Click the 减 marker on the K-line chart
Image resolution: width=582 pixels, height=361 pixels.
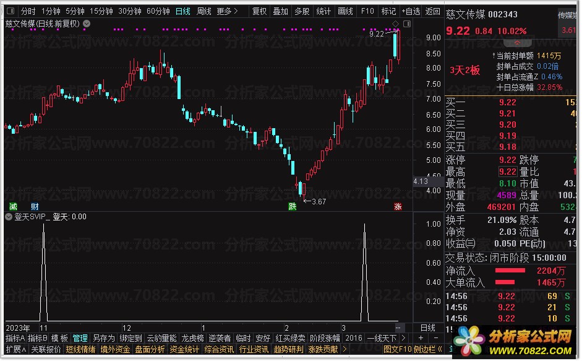click(x=13, y=207)
